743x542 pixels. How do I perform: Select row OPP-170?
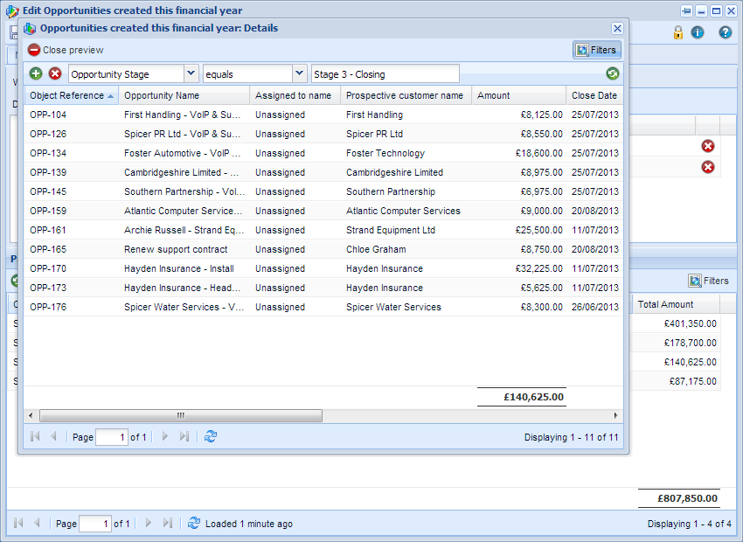(x=323, y=268)
